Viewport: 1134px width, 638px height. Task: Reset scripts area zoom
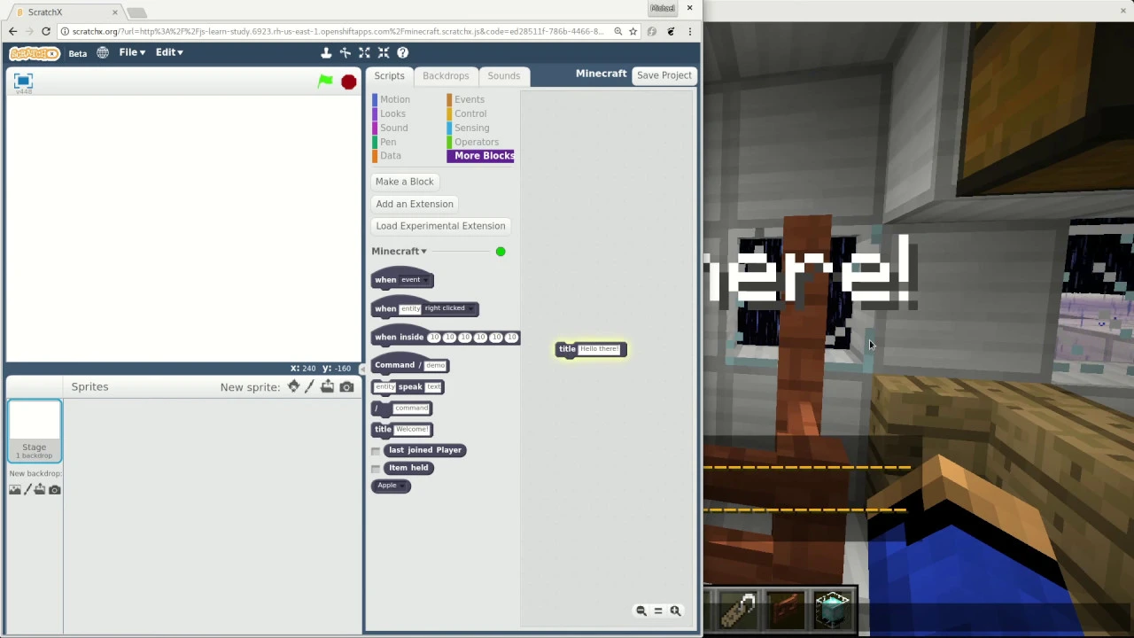[x=658, y=611]
